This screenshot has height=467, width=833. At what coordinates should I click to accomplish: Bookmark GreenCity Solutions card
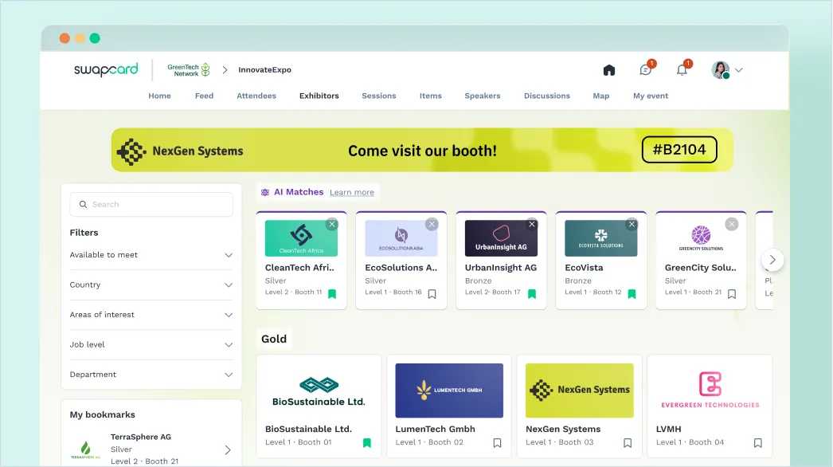tap(732, 293)
